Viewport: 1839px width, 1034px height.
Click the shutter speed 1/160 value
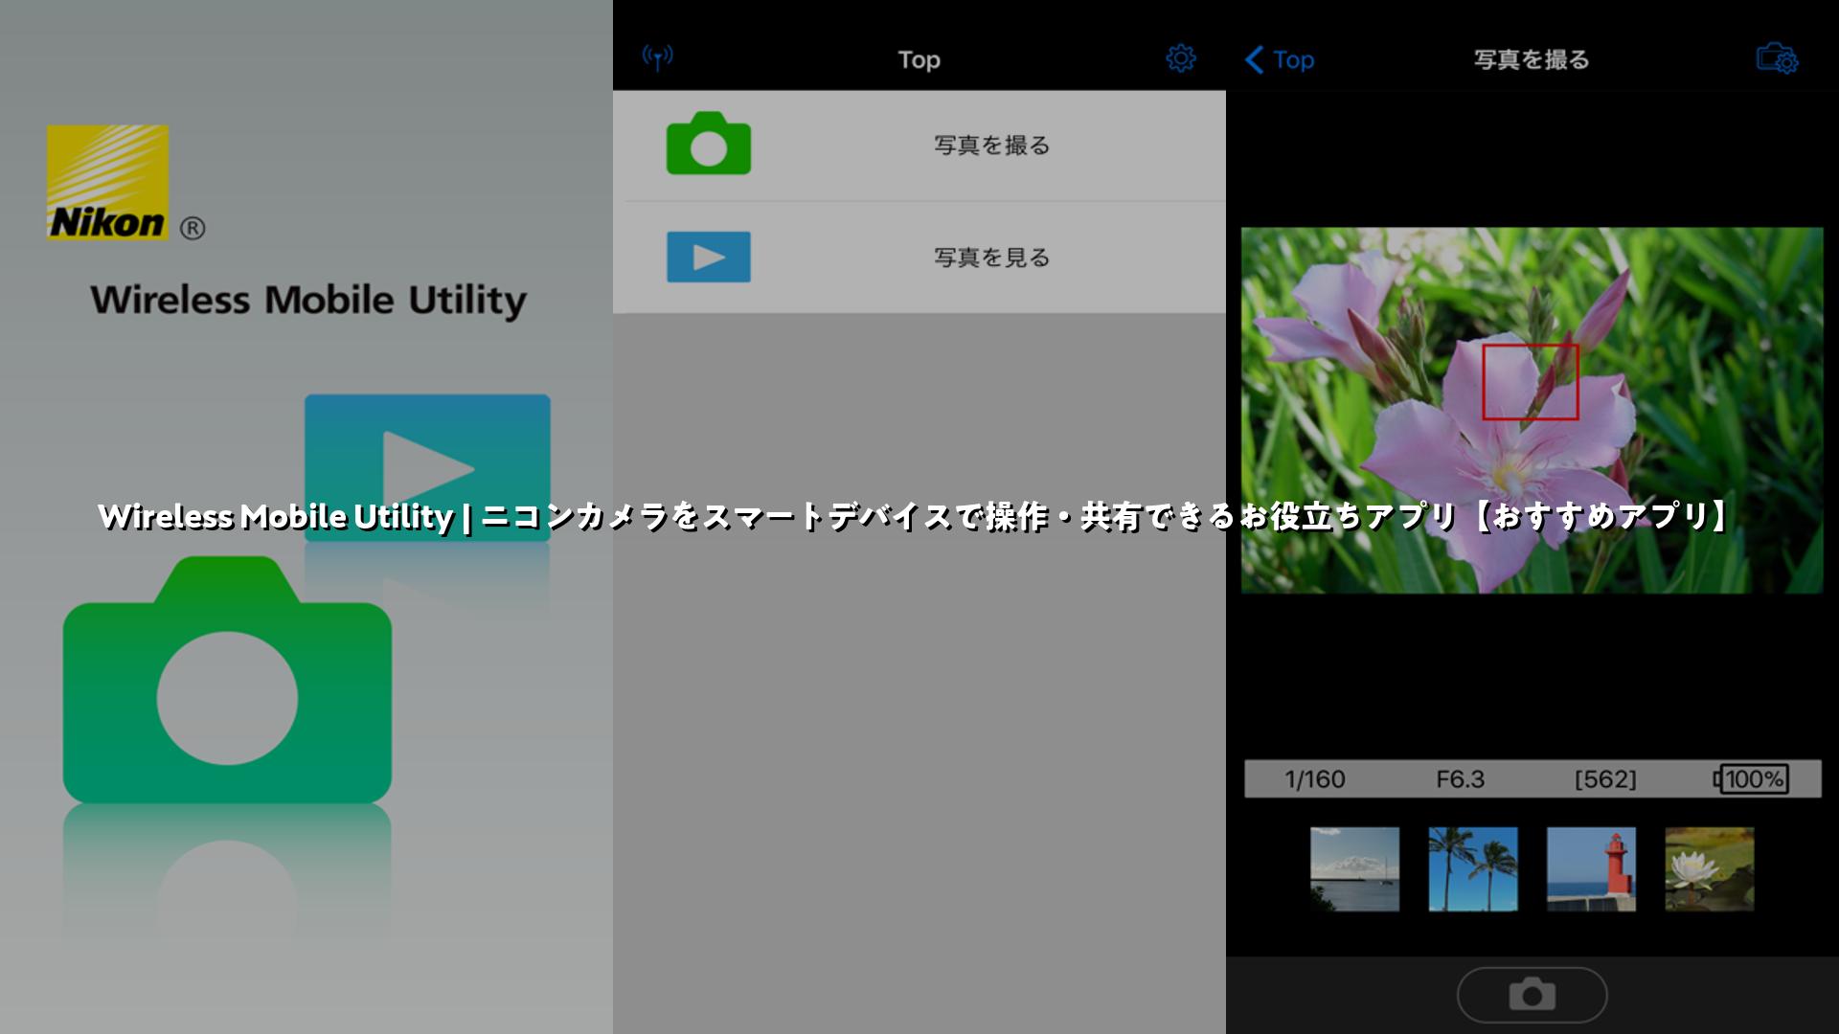(x=1314, y=779)
